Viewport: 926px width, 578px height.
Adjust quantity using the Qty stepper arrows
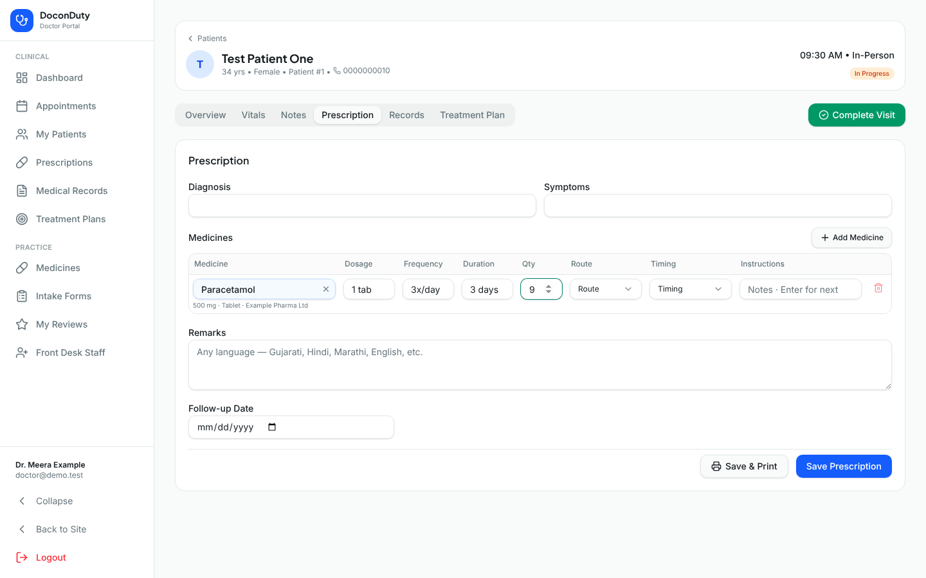coord(549,289)
